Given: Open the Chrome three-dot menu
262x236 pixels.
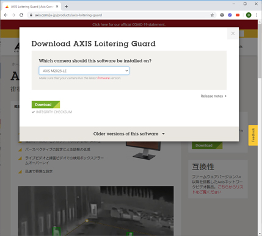Looking at the screenshot, I should pos(257,15).
